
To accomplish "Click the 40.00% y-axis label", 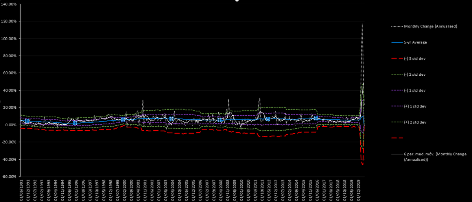I will [x=9, y=90].
